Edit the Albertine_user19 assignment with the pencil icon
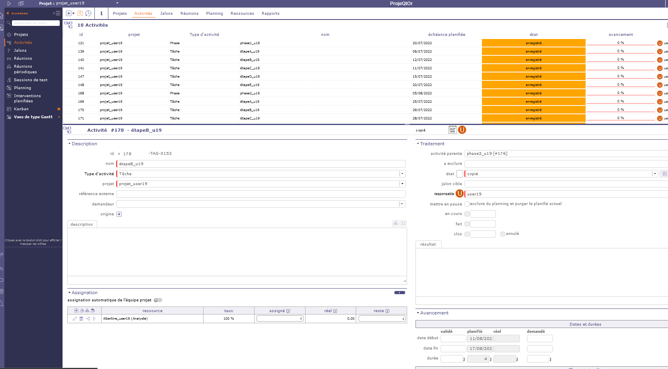The width and height of the screenshot is (668, 369). pos(74,319)
